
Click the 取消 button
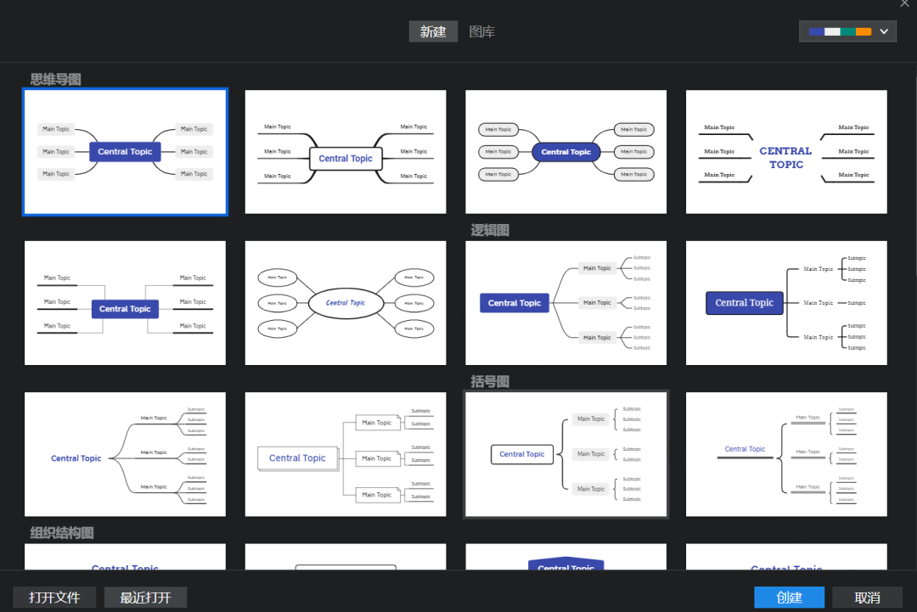867,598
